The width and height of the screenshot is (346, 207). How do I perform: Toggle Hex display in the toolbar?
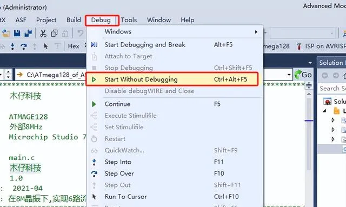74,46
